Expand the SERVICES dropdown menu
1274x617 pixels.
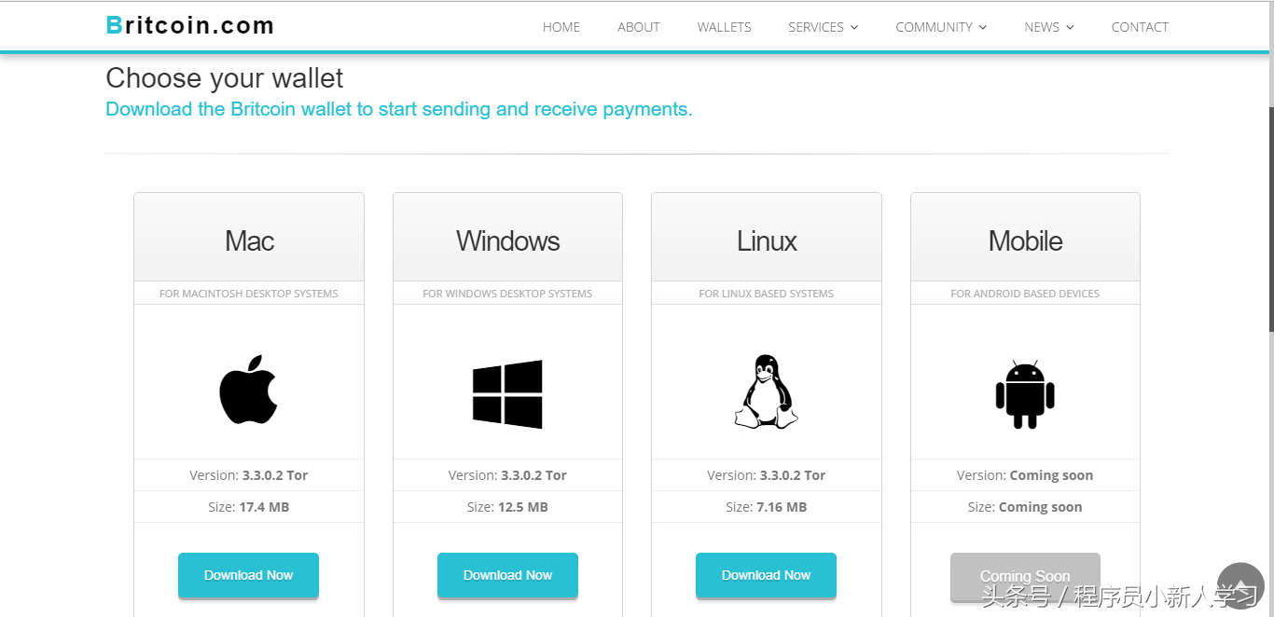coord(824,27)
